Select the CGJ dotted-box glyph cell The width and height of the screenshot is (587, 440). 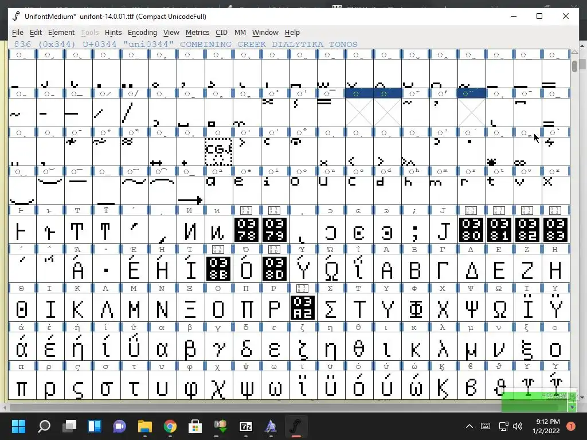point(218,151)
